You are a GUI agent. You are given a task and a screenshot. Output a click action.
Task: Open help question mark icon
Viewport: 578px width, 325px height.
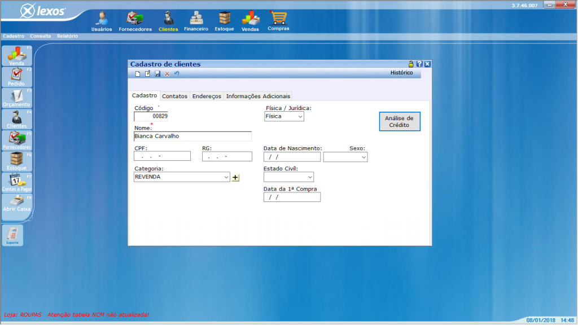tap(419, 64)
